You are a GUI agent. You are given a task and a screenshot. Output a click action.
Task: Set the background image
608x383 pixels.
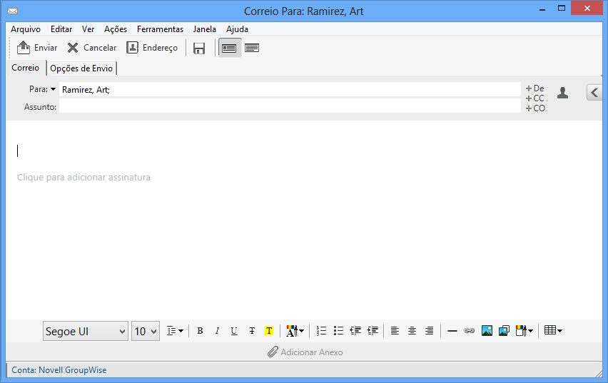[x=504, y=331]
